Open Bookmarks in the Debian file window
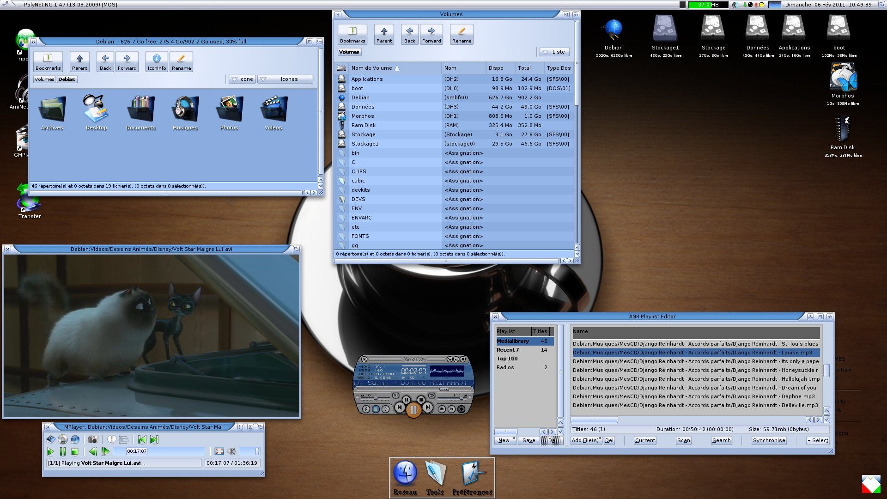Viewport: 887px width, 499px height. click(x=48, y=62)
